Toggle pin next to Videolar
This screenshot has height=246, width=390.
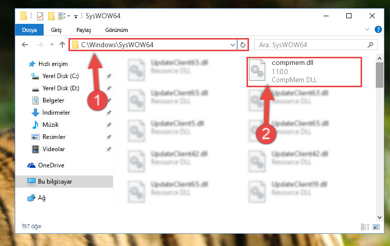click(x=109, y=149)
